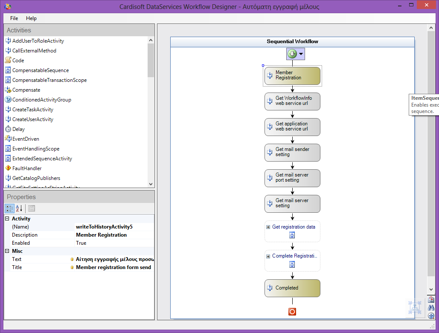Click the CreateTaskActivity icon
This screenshot has height=333, width=439.
click(x=8, y=110)
